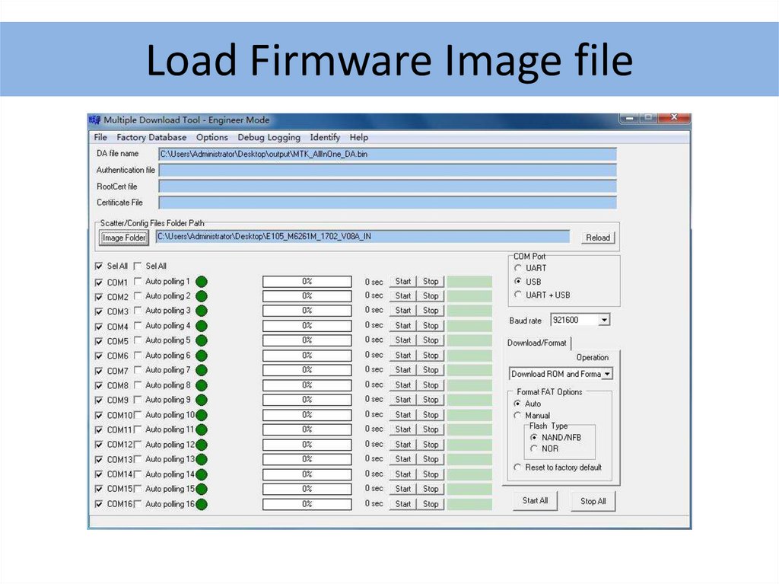Select the UART COM port radio button

(517, 268)
